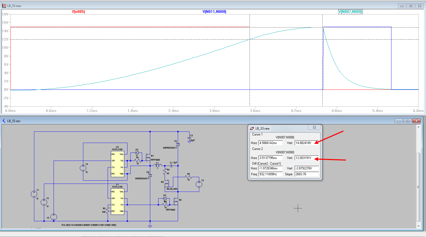The image size is (426, 237).
Task: Select the V(N011,N008) blue trace label
Action: click(x=214, y=12)
